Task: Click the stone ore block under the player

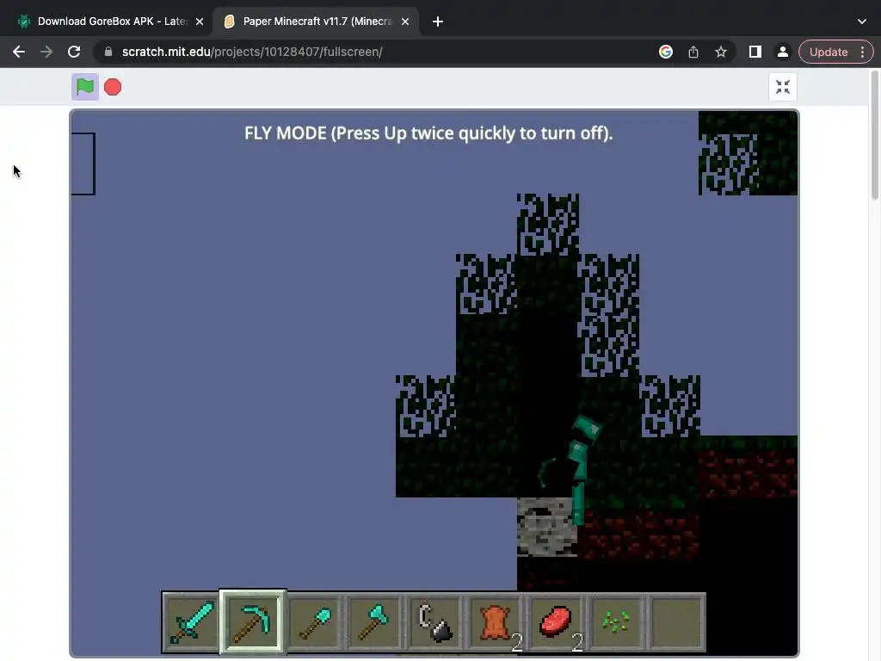Action: point(546,527)
